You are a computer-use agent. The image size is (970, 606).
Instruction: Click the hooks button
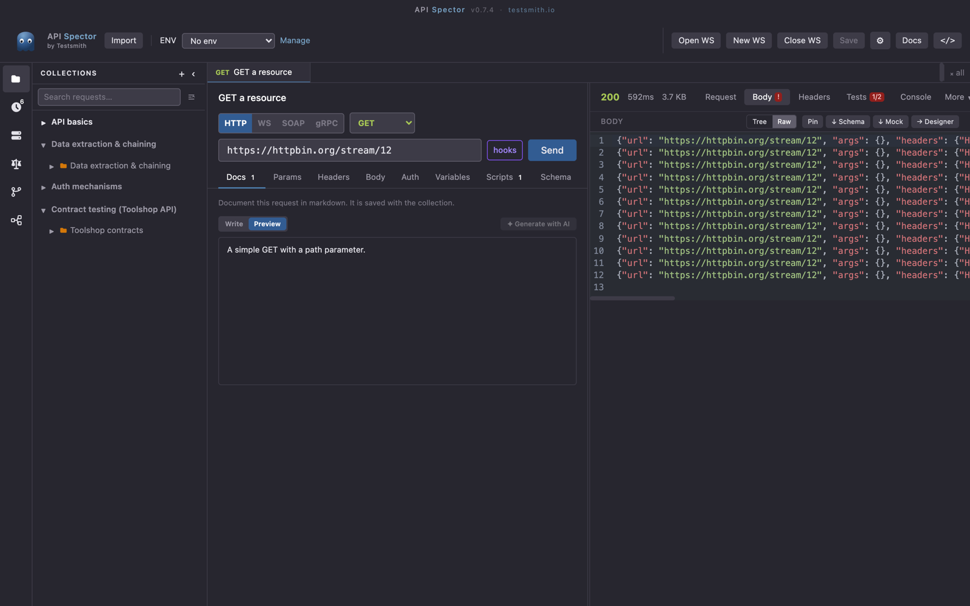(504, 150)
